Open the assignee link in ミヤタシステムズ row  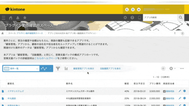170,91
